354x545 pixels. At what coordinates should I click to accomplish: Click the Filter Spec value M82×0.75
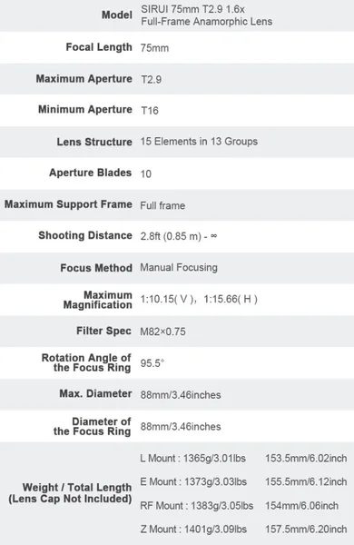tap(162, 332)
